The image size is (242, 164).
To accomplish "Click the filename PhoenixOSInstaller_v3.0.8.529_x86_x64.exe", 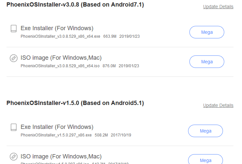I will pyautogui.click(x=60, y=36).
